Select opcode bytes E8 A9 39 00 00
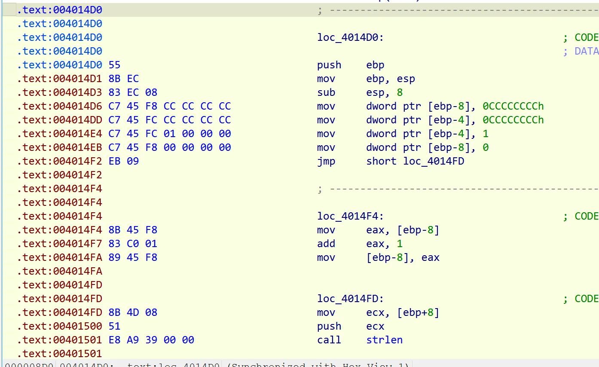The width and height of the screenshot is (599, 367). point(151,340)
